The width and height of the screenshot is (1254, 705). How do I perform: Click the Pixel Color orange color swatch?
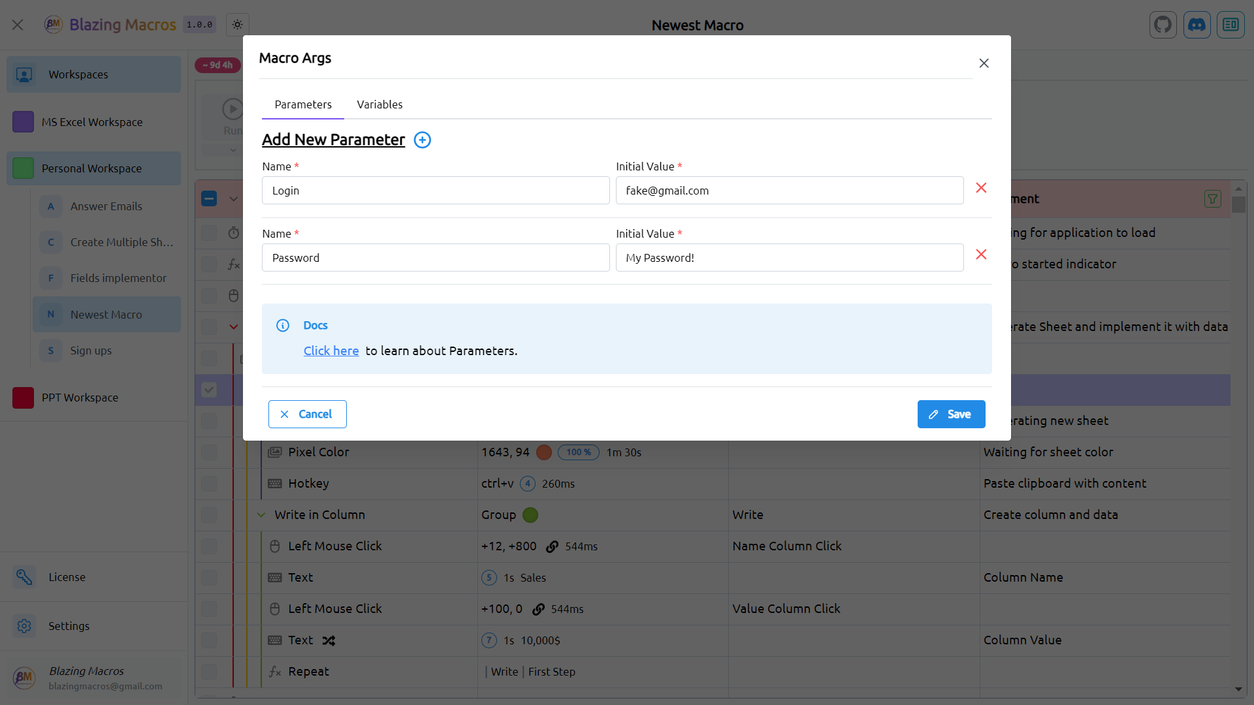click(x=543, y=452)
